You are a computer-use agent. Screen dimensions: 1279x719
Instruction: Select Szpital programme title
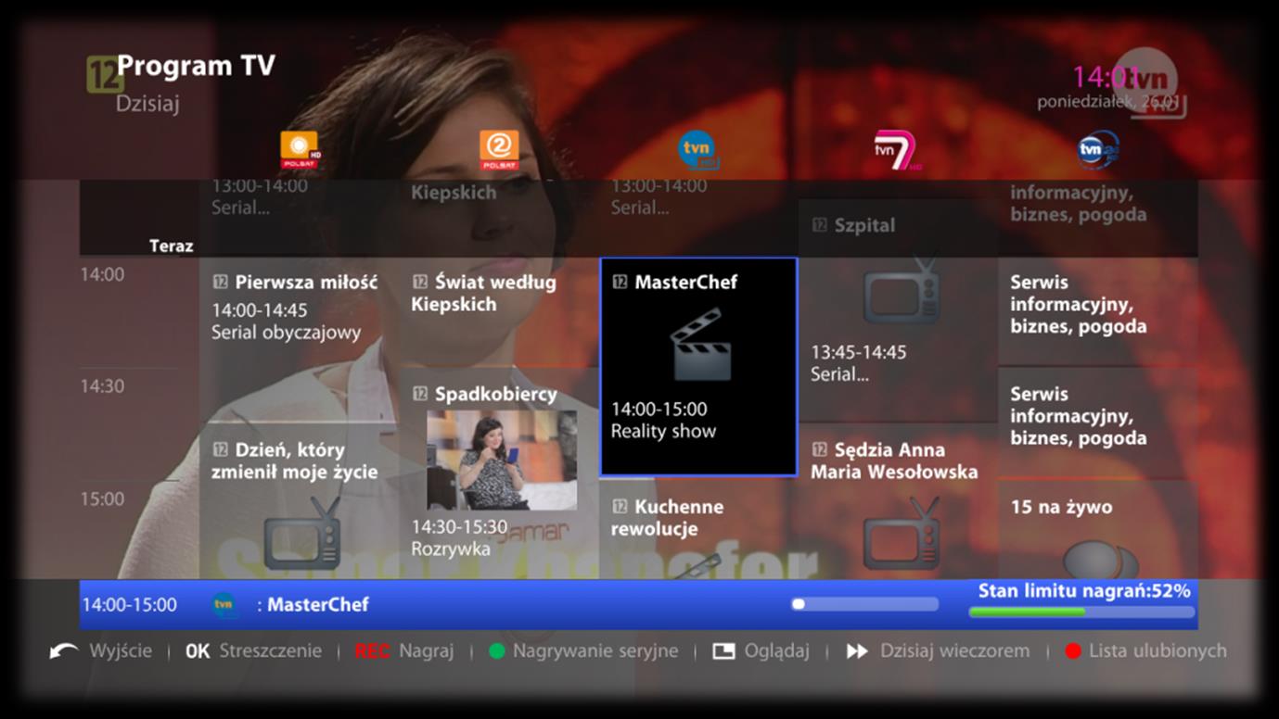click(864, 225)
